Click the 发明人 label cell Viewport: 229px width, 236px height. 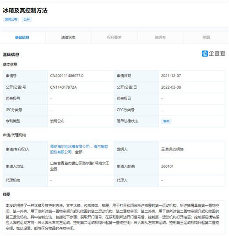click(x=136, y=149)
